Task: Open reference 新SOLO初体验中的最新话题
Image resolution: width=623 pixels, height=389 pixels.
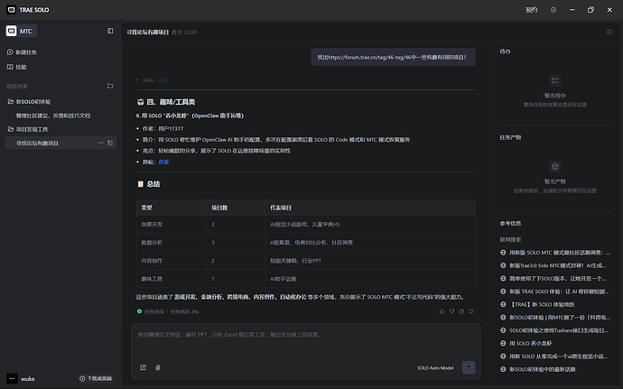Action: pos(537,369)
